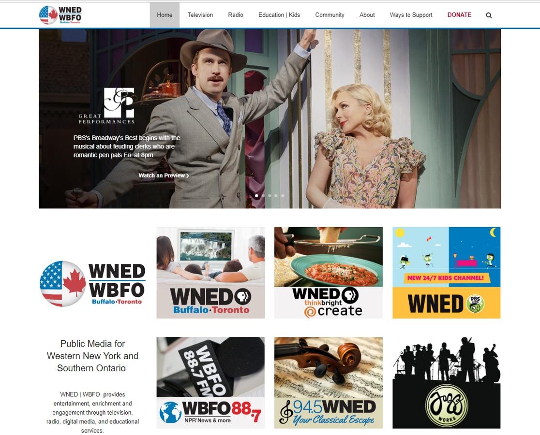Select the second carousel slide dot
Viewport: 540px width, 435px height.
[x=263, y=196]
